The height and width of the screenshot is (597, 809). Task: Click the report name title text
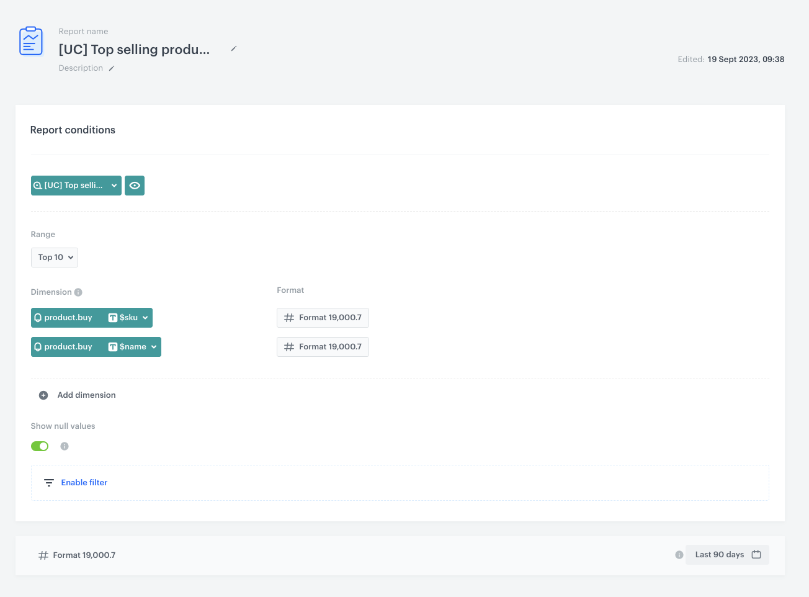point(134,50)
